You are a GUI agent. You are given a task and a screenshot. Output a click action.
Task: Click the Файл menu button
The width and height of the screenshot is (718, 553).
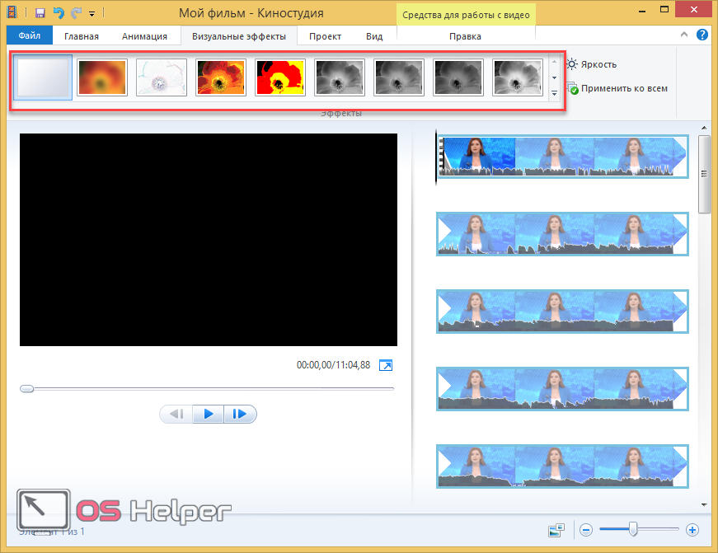click(x=29, y=36)
